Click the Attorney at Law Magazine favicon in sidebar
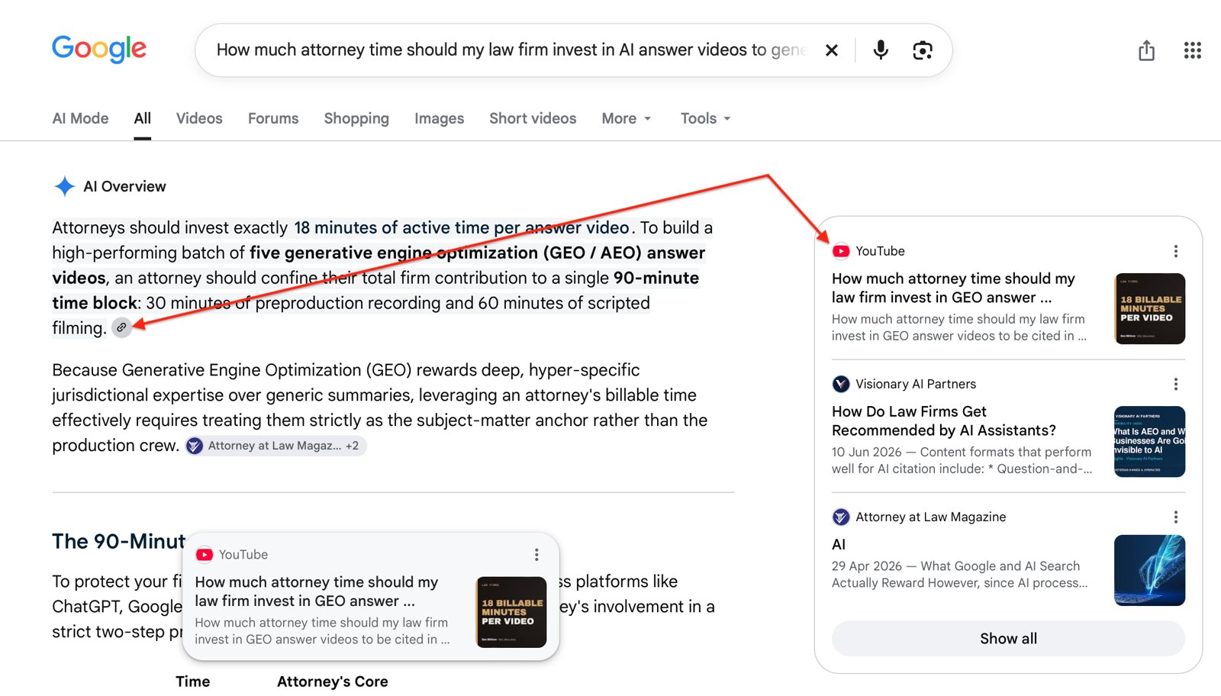 (x=841, y=517)
